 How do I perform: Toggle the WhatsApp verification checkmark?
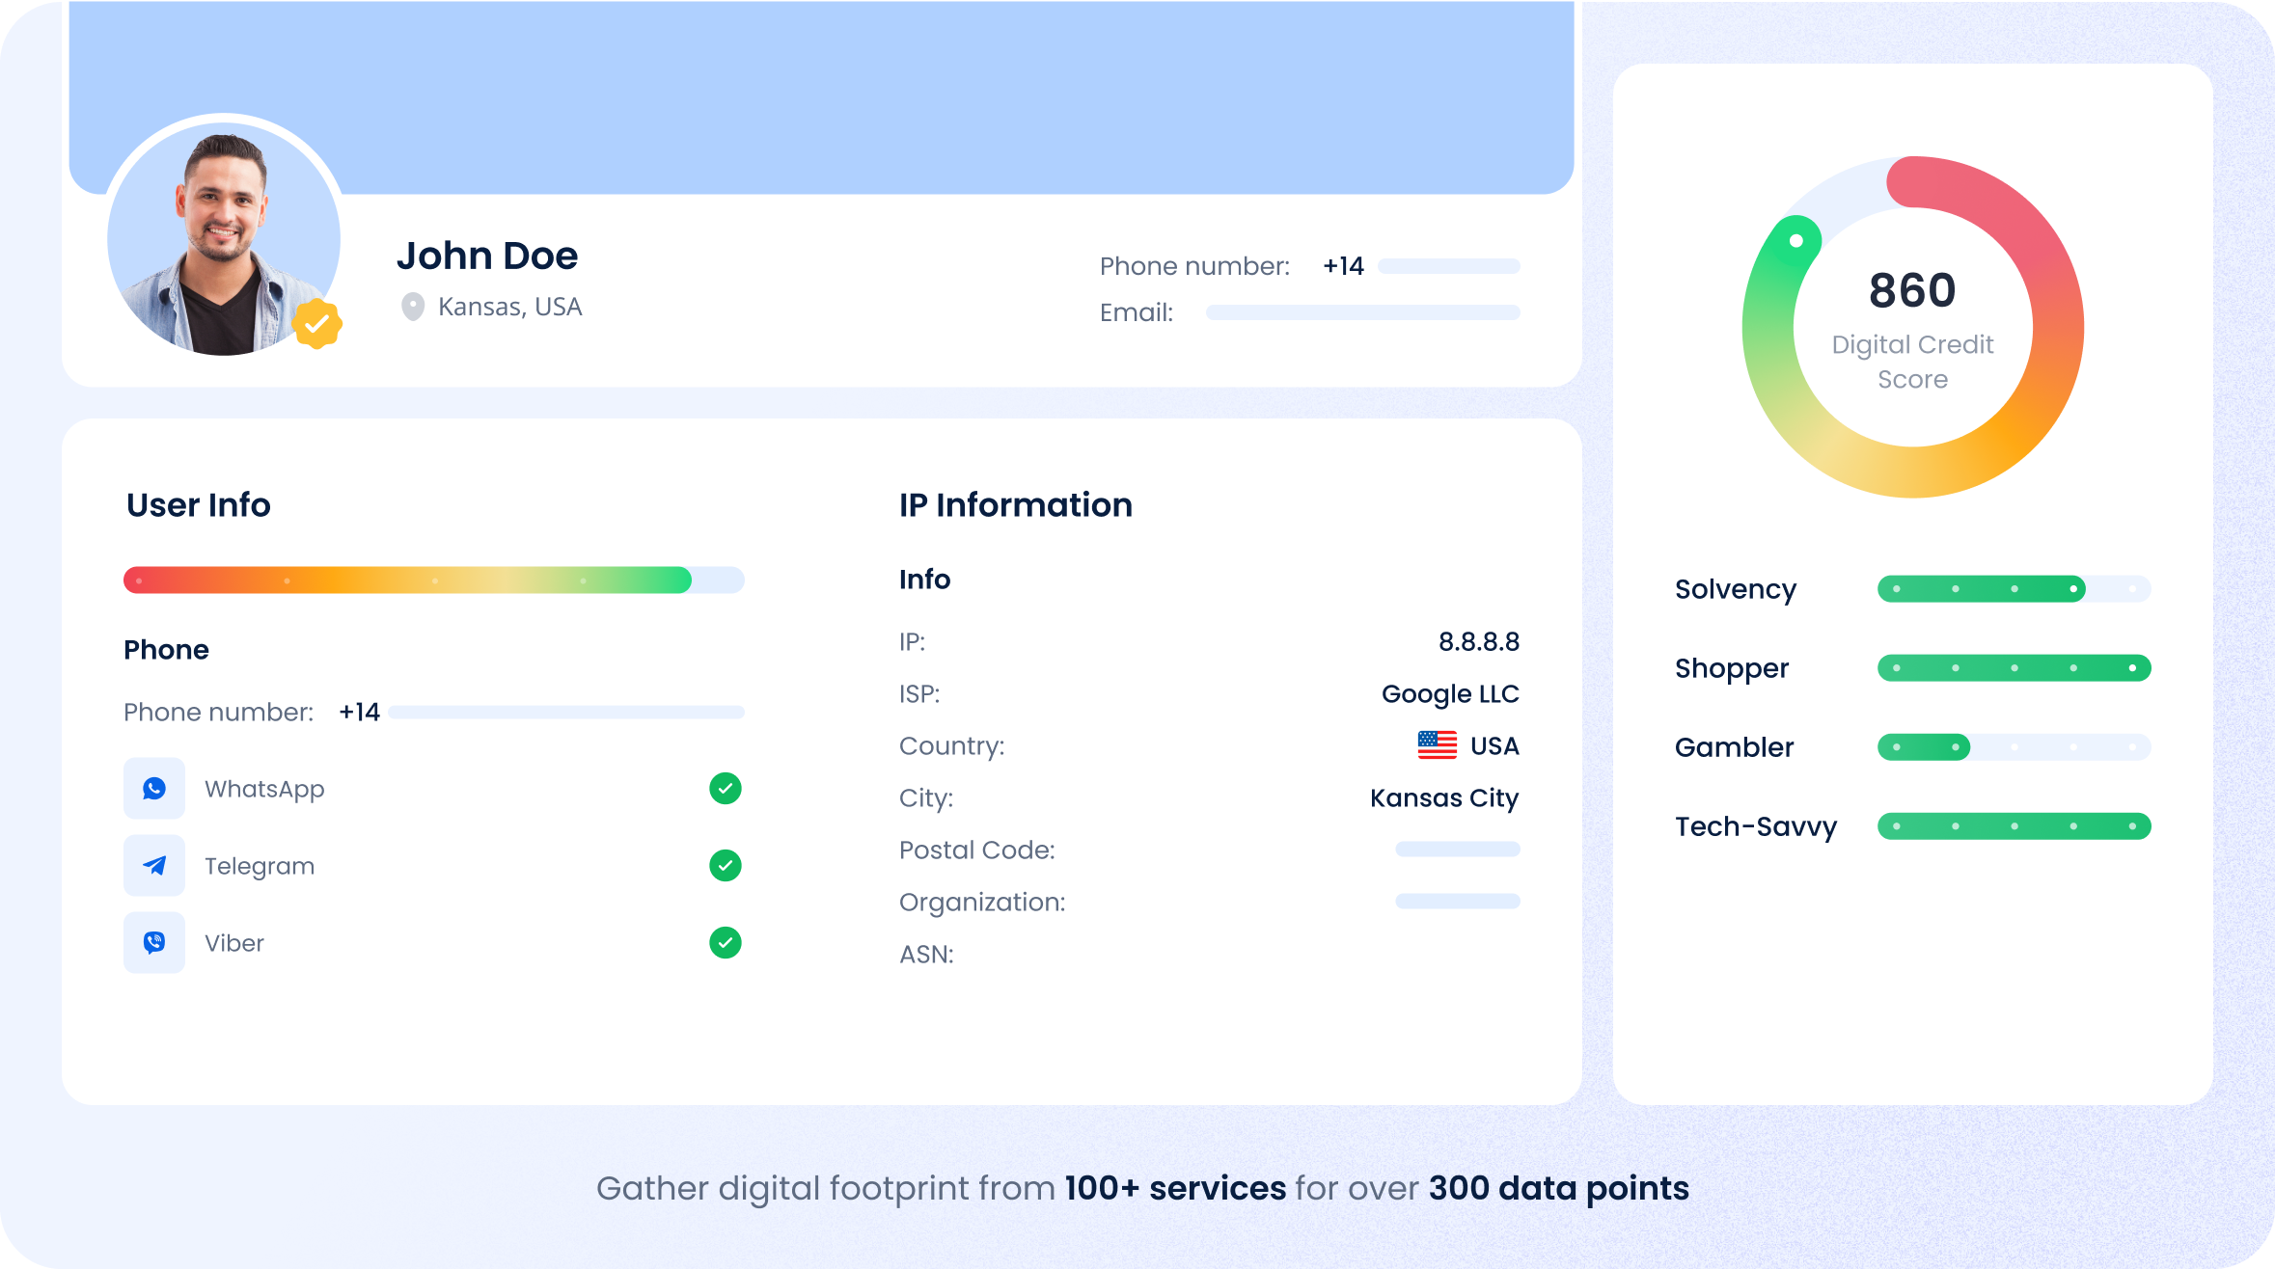(725, 788)
